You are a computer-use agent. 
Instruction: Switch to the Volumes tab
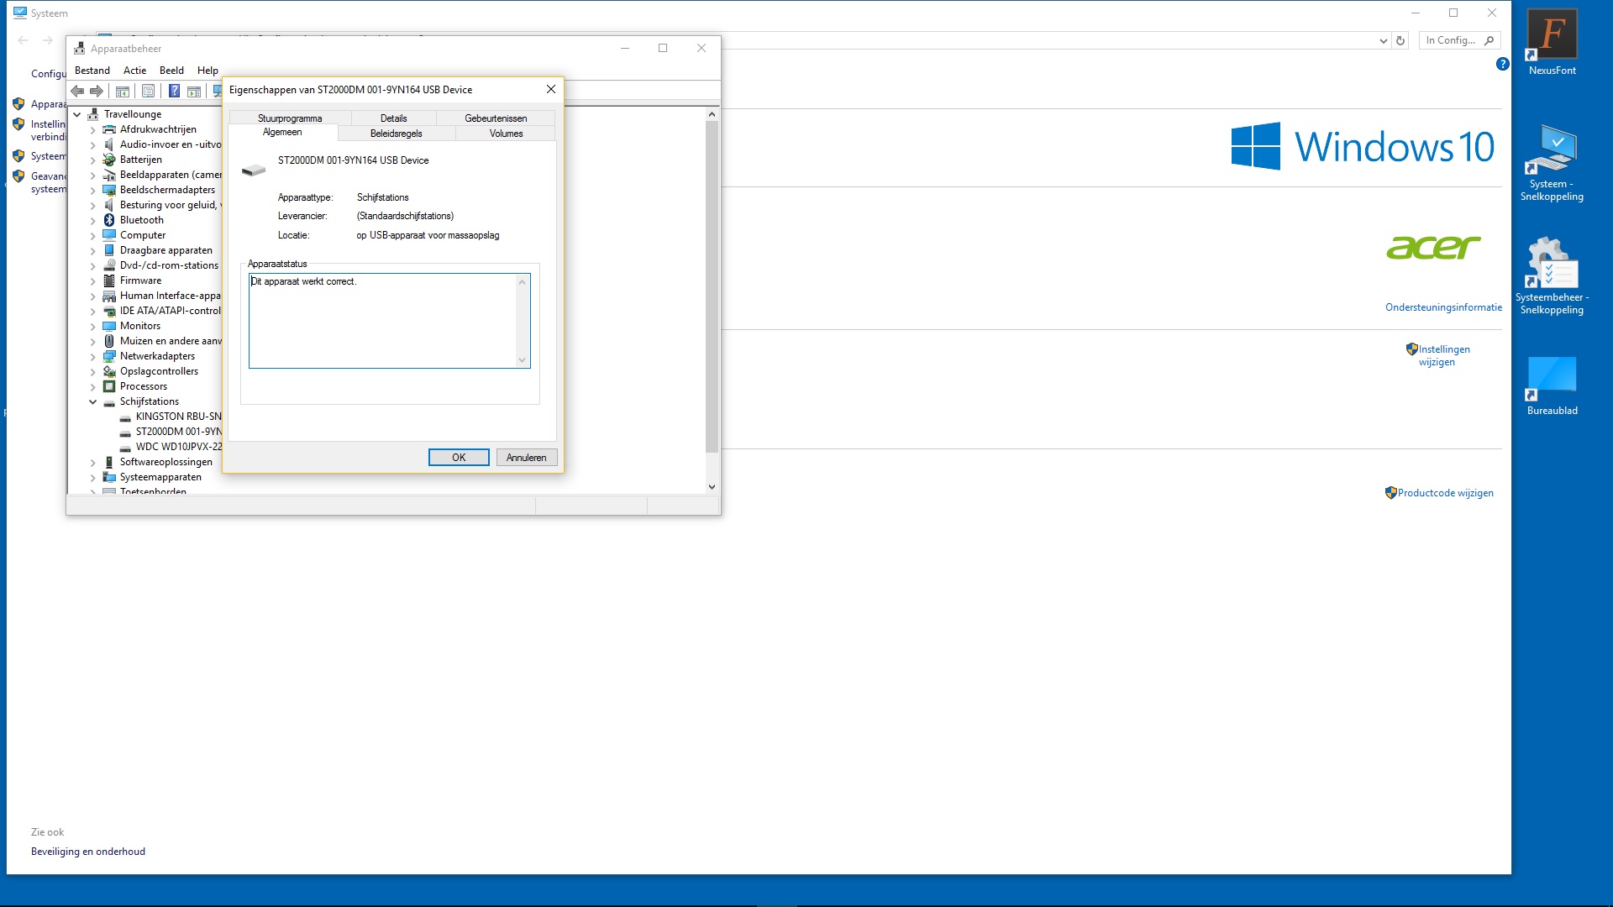[x=506, y=134]
